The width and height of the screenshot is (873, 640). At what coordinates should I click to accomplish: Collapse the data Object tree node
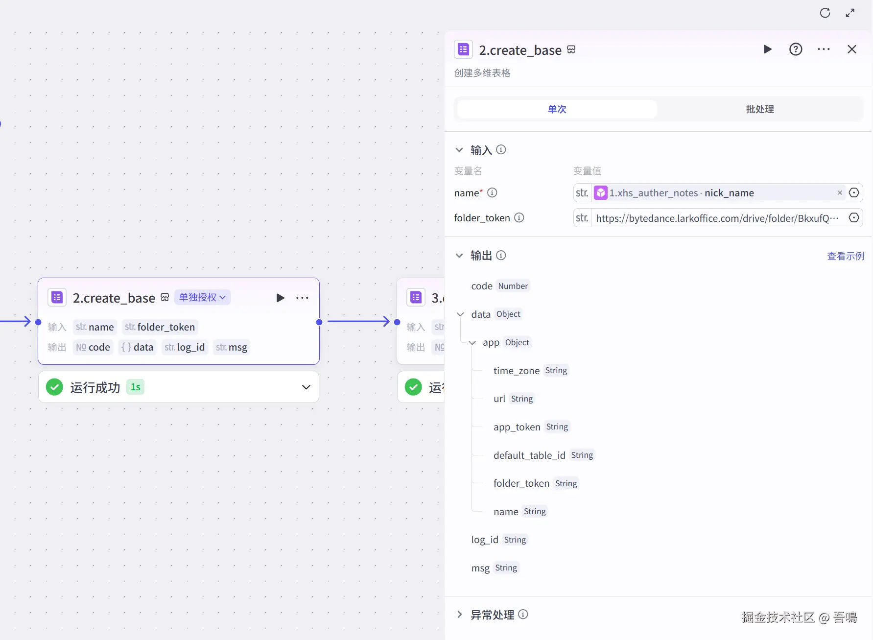click(460, 314)
